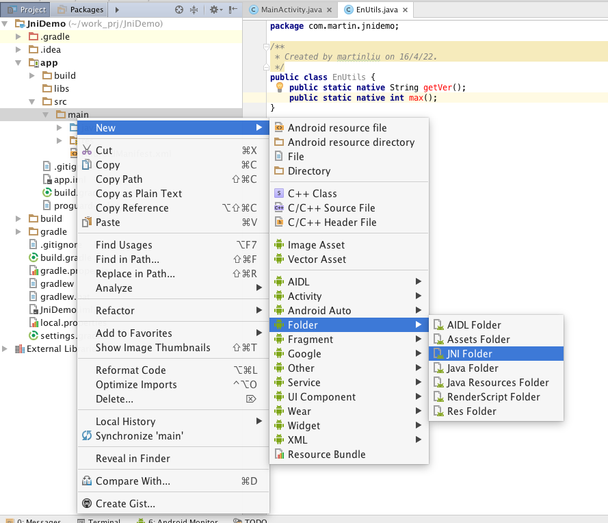The width and height of the screenshot is (608, 523).
Task: Open the Activity submenu
Action: tap(304, 296)
